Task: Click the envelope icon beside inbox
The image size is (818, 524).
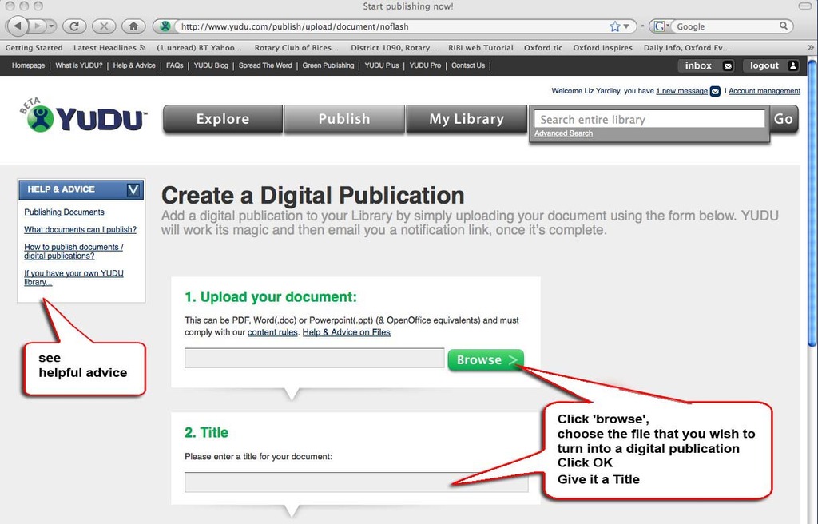Action: (x=728, y=65)
